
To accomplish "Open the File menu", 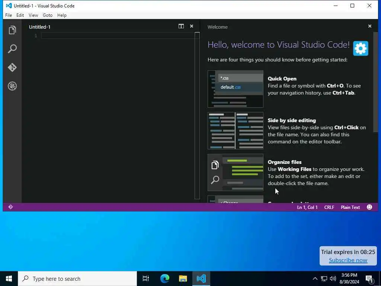I will [x=9, y=15].
